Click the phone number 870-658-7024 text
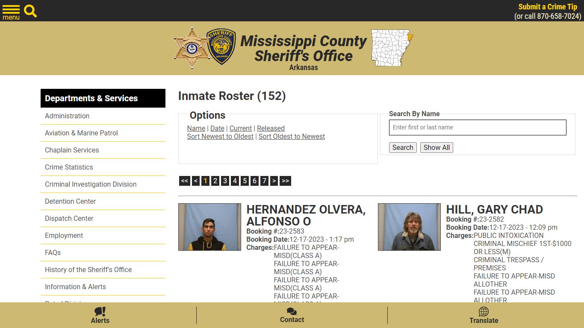 pyautogui.click(x=559, y=16)
